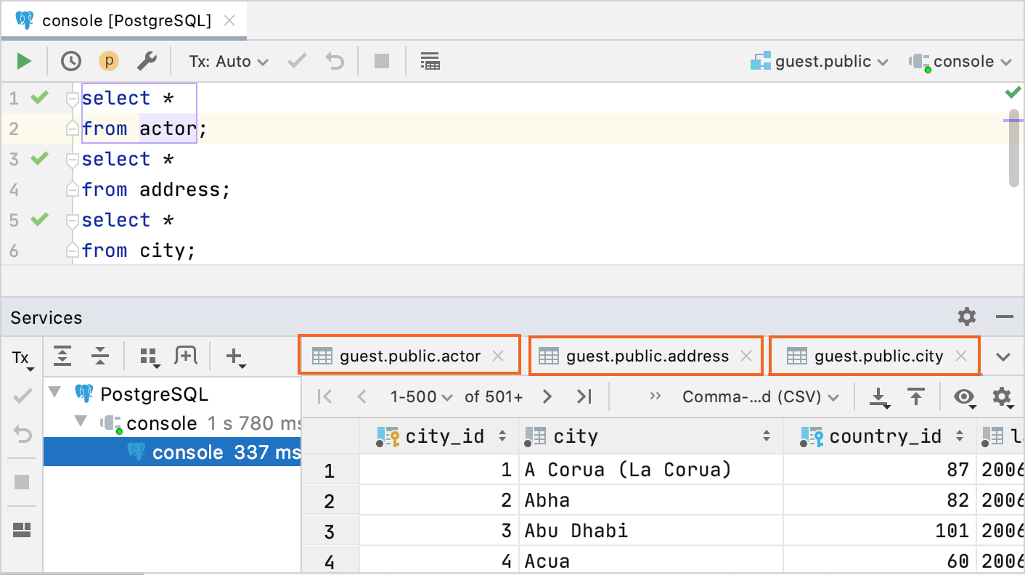
Task: Toggle the yellow p parameters icon
Action: click(x=109, y=61)
